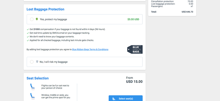Click the Cancellation protection 75.00 amount
220x101 pixels.
[190, 1]
